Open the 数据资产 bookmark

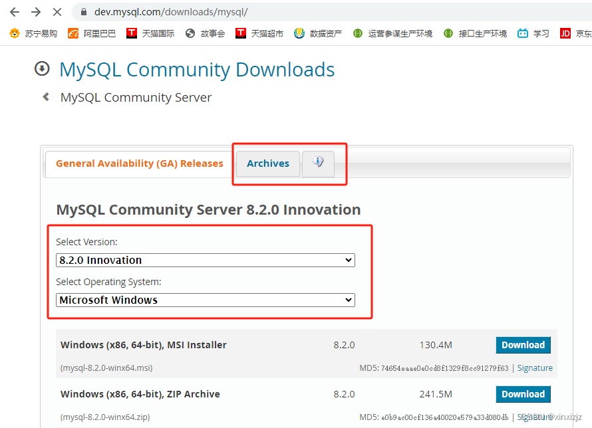click(318, 33)
